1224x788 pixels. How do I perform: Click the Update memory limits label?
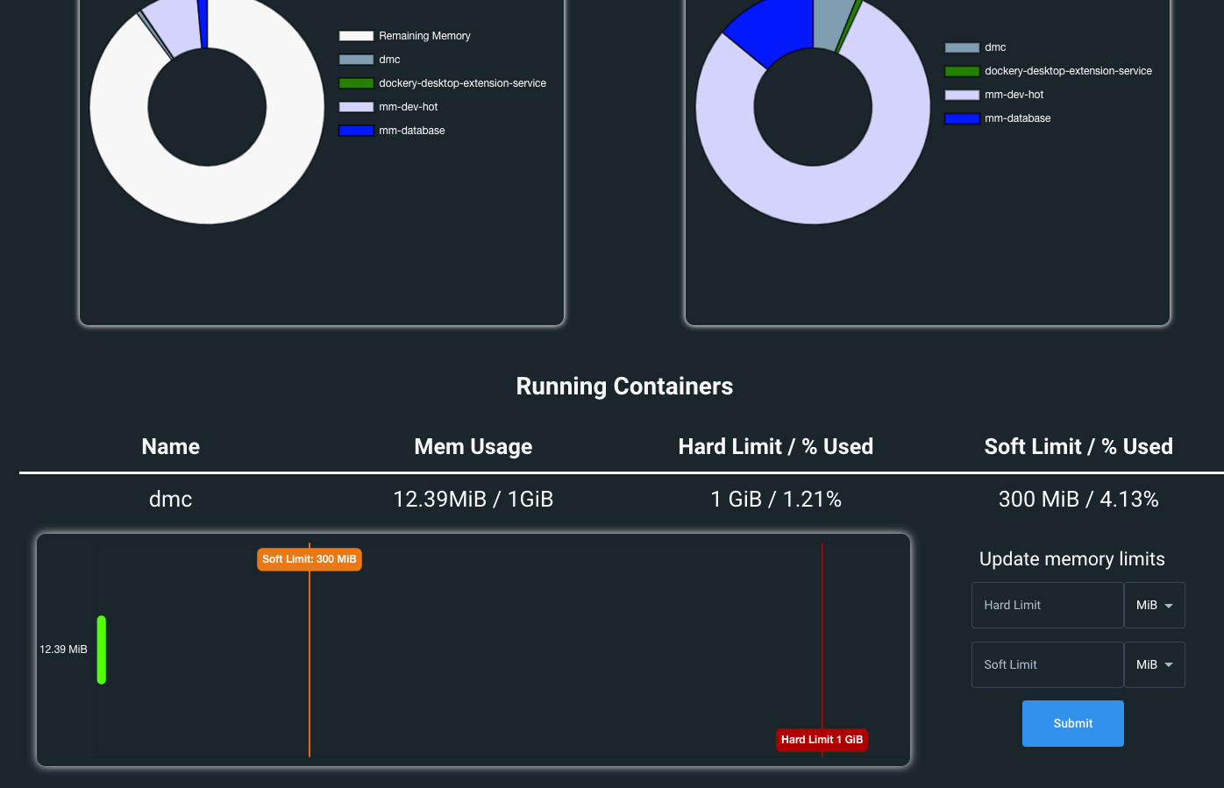tap(1072, 559)
